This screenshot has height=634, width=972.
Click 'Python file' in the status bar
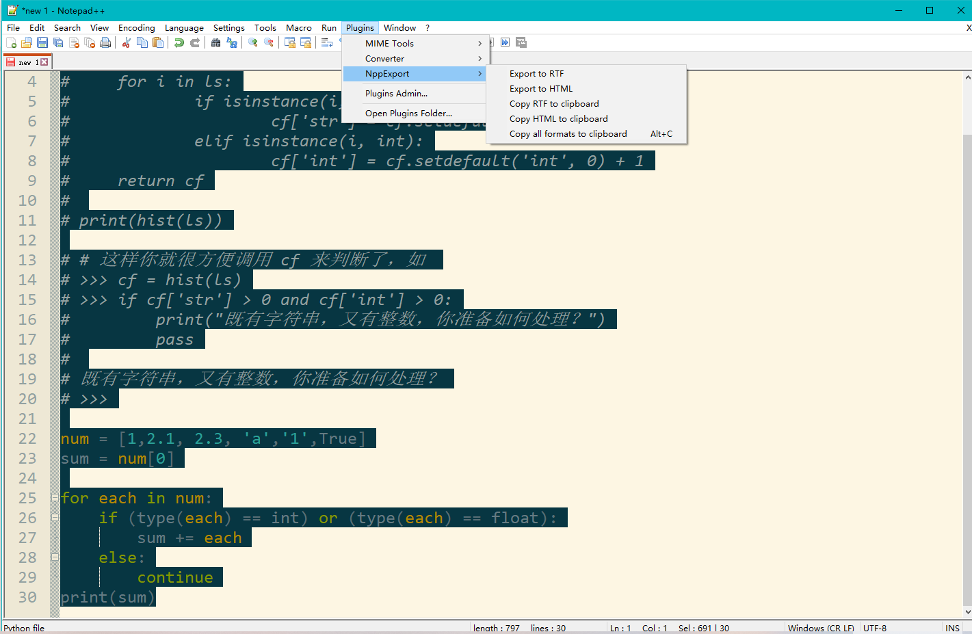pos(24,628)
